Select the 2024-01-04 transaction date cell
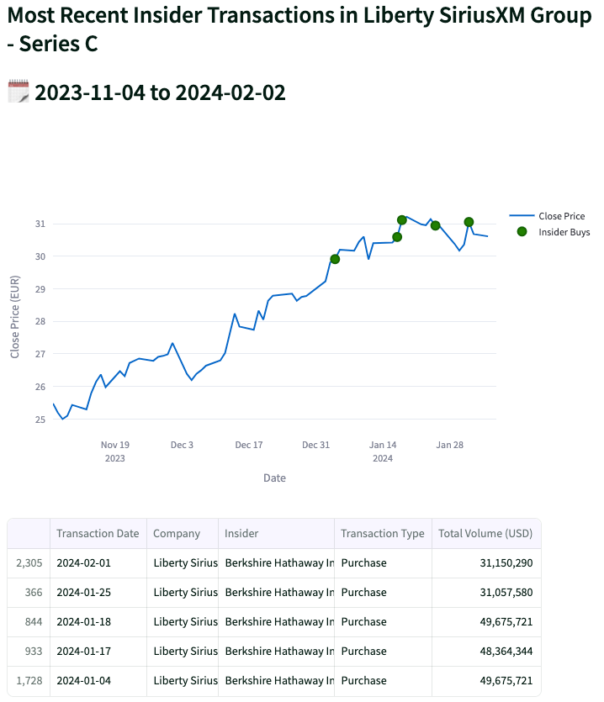Image resolution: width=604 pixels, height=702 pixels. coord(98,681)
